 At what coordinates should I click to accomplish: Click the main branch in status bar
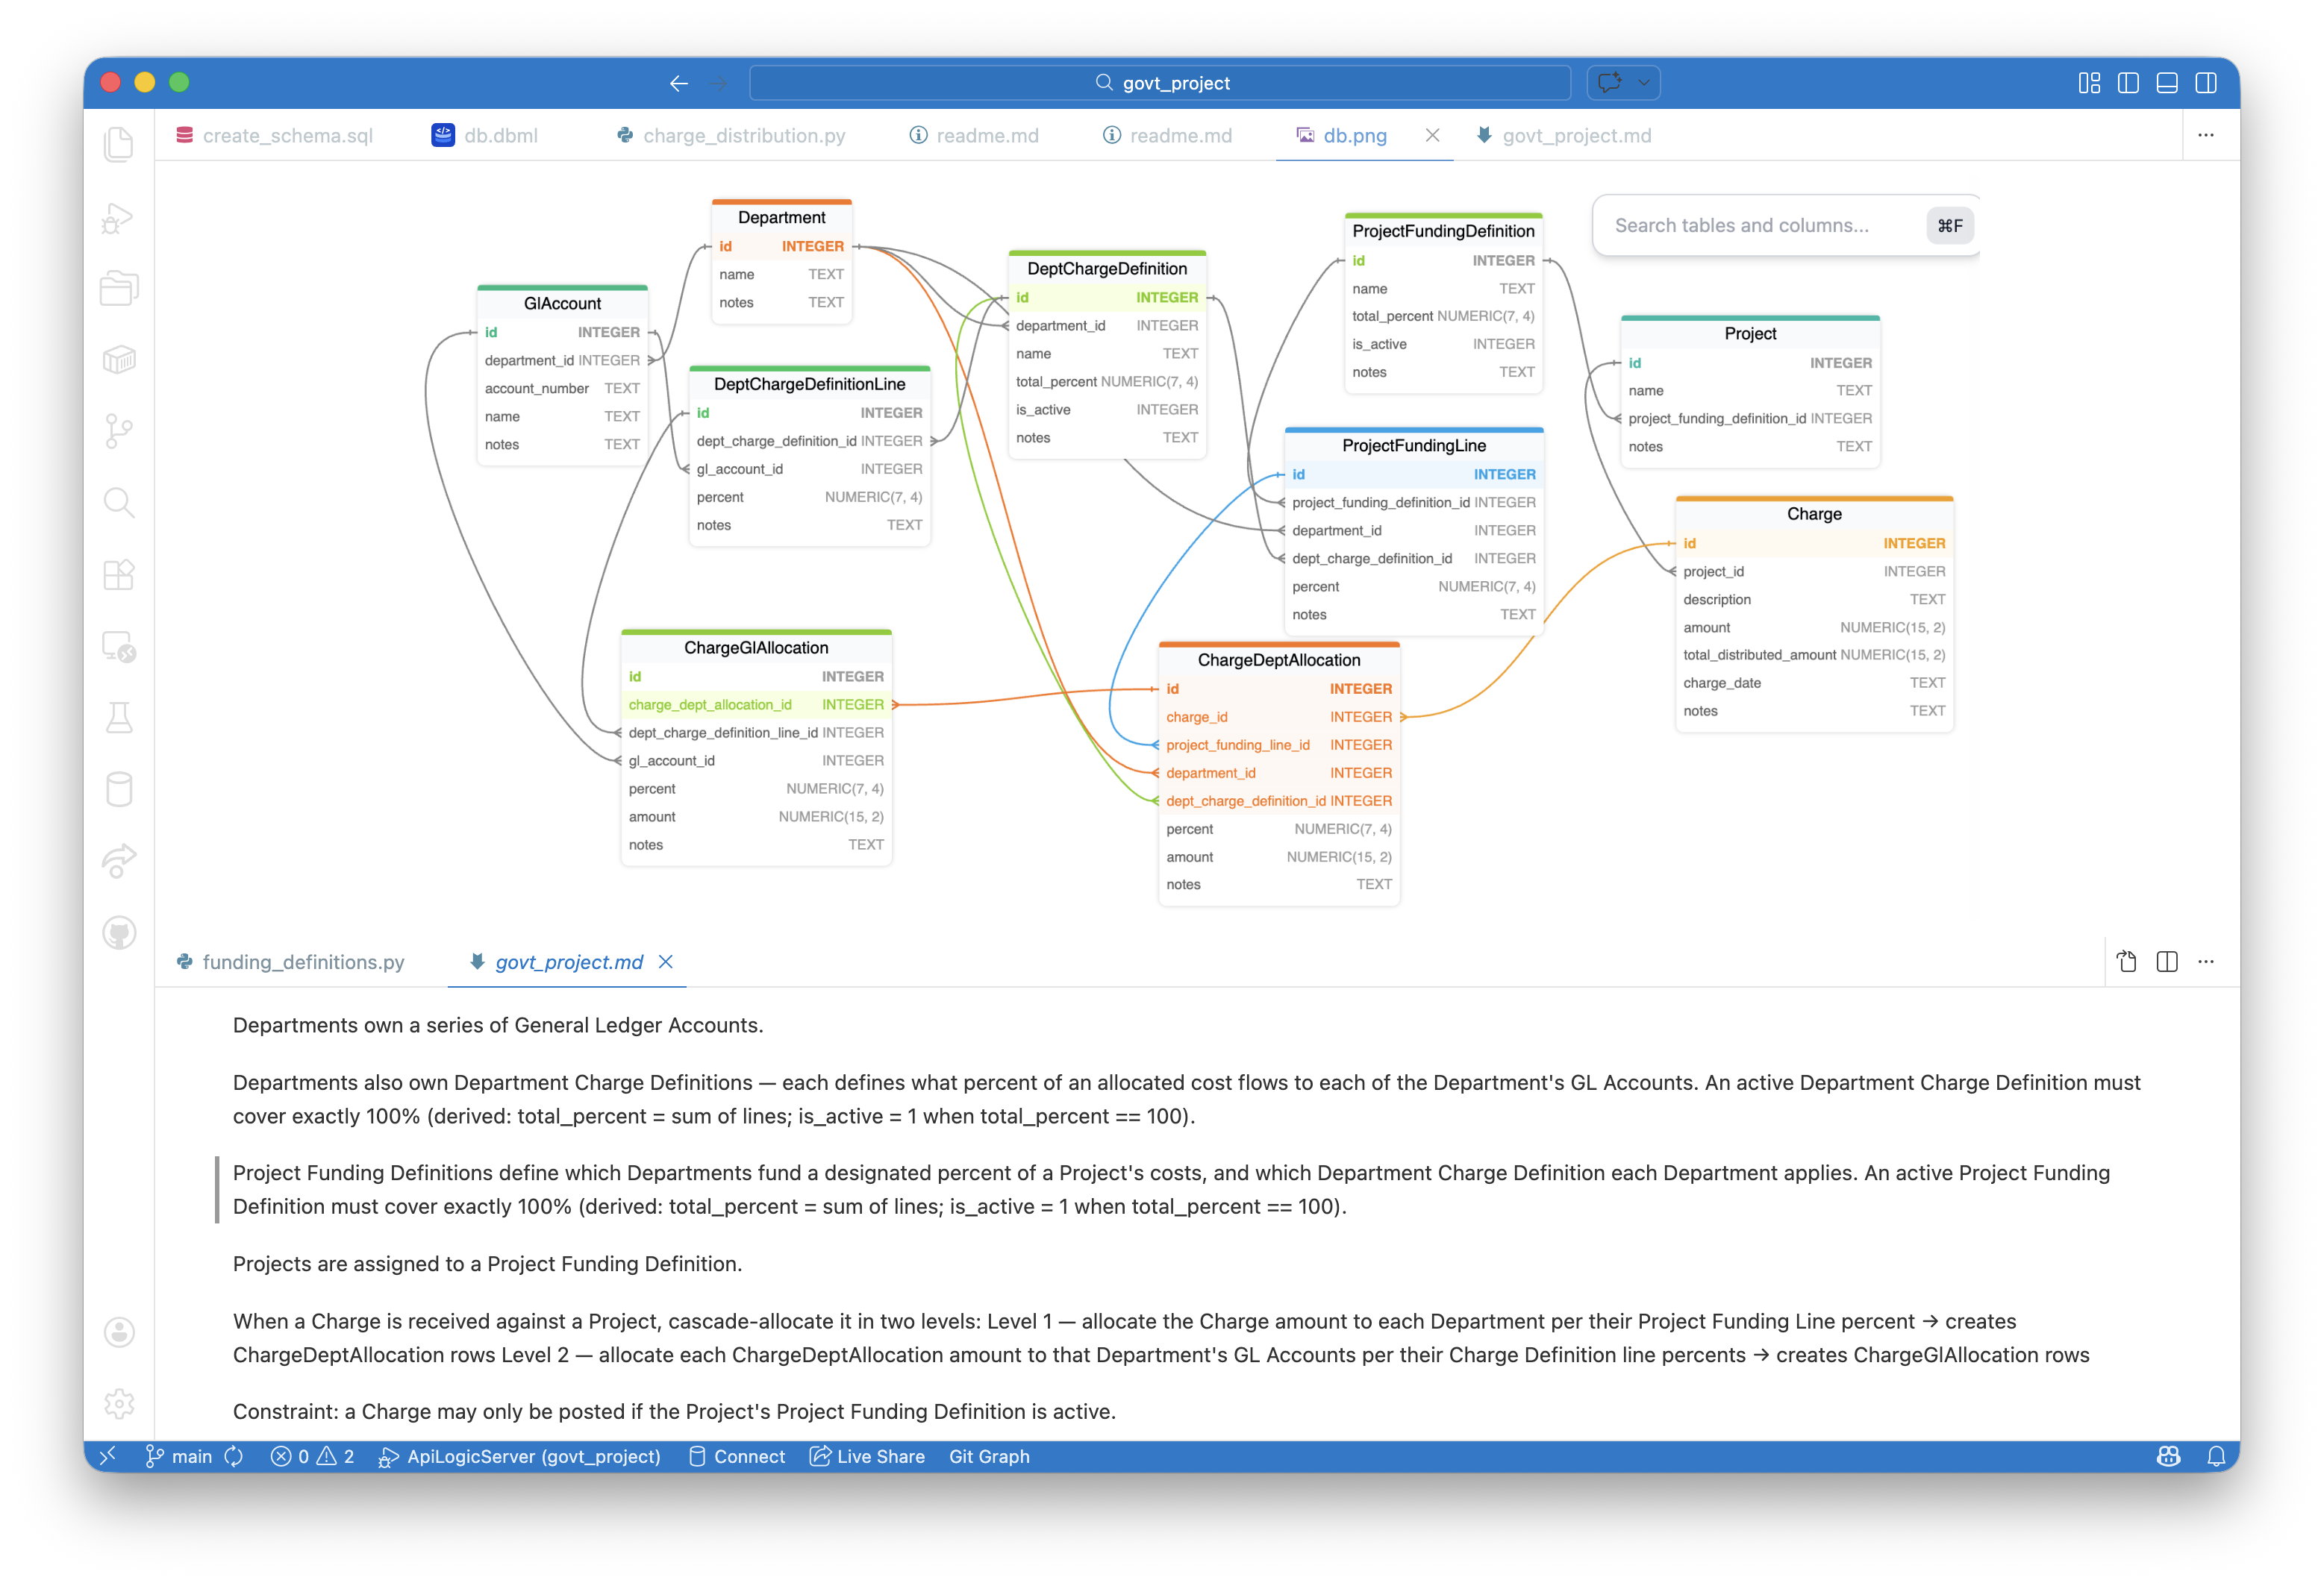coord(180,1456)
